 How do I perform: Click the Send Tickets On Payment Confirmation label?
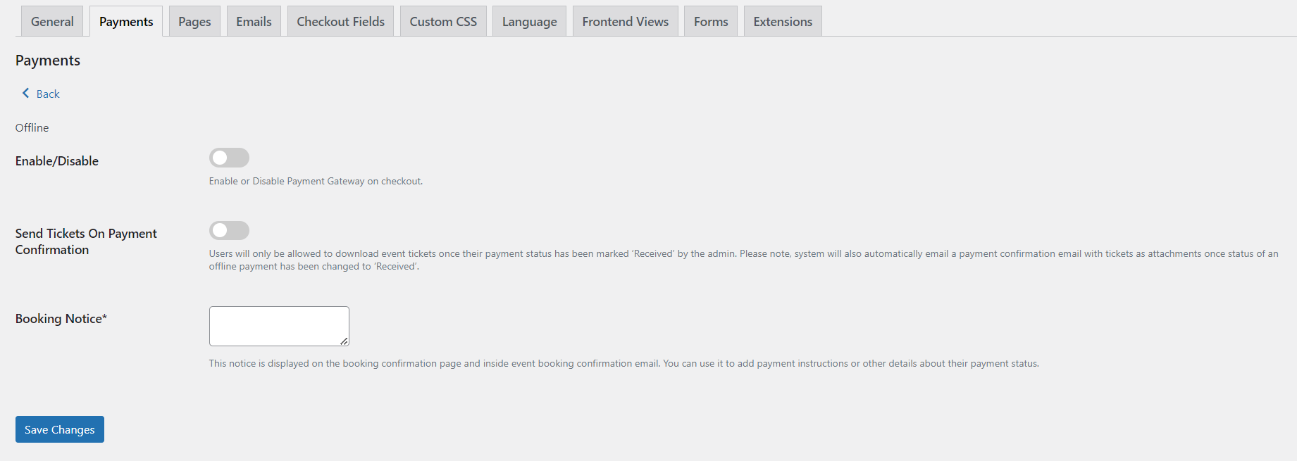click(86, 241)
